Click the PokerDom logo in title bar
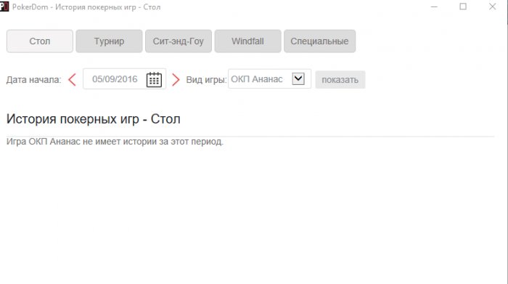Viewport: 508px width, 284px height. 4,7
